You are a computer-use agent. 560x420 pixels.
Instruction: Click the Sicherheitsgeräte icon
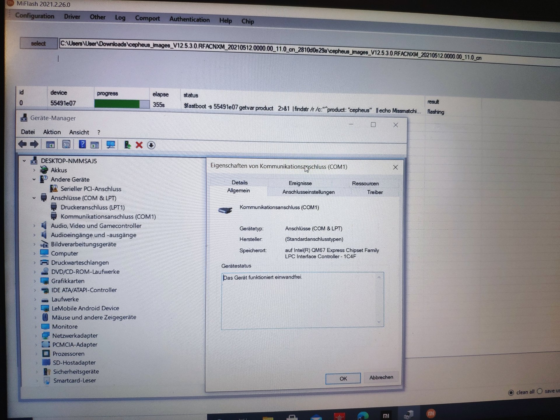click(x=47, y=372)
